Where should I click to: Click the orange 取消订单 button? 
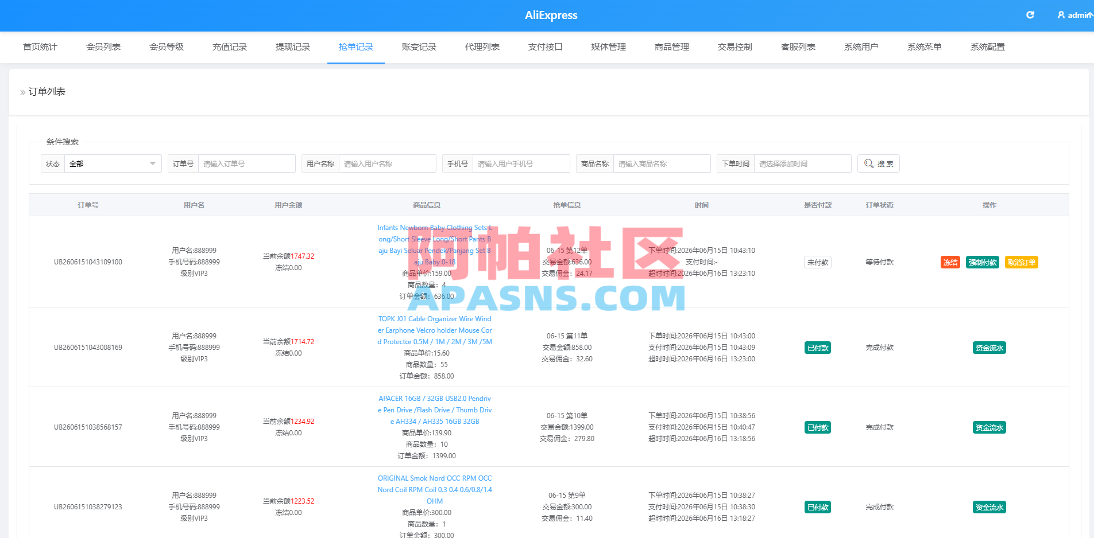1022,262
